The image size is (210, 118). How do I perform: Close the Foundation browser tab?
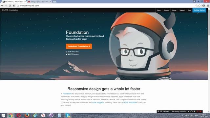point(25,2)
